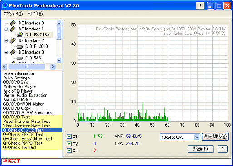233x166 pixels.
Task: Click the C1 count value 1153
Action: pos(98,136)
